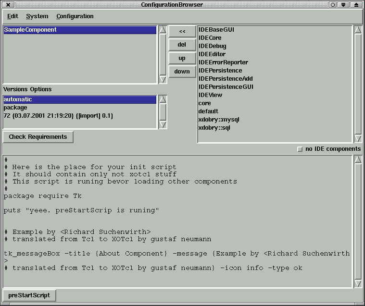Image resolution: width=365 pixels, height=306 pixels.
Task: Enable the no IDE components checkbox
Action: pos(300,149)
